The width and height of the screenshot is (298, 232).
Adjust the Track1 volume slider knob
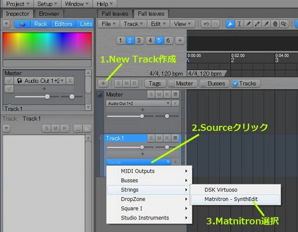pos(142,147)
